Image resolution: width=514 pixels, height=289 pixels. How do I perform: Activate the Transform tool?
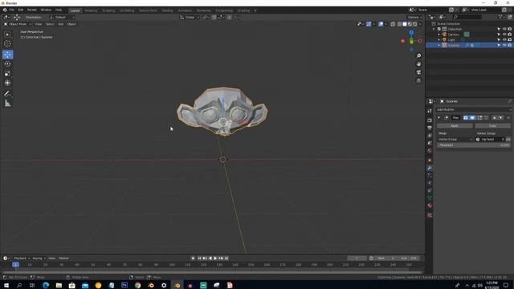pos(7,83)
